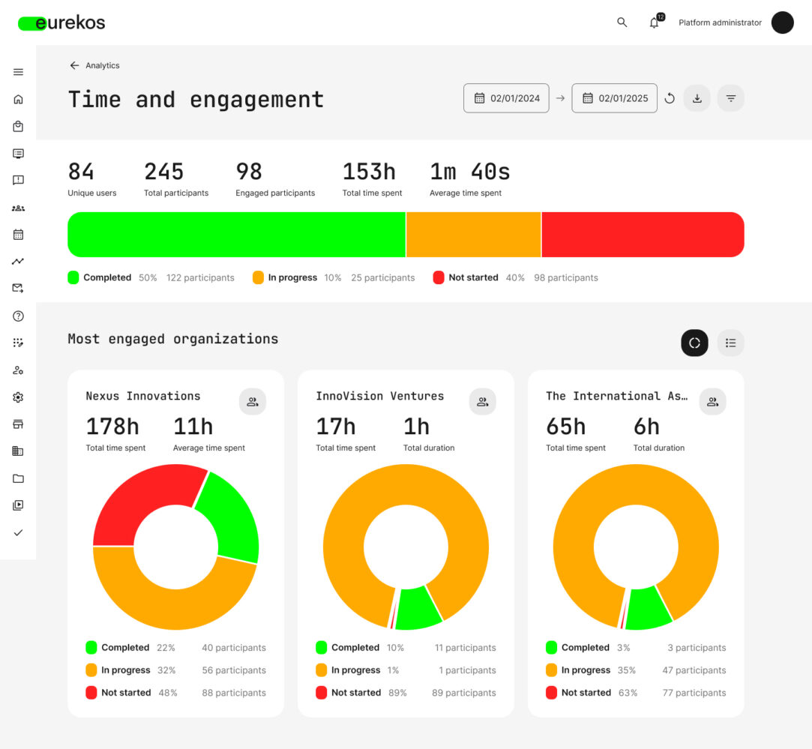This screenshot has width=812, height=749.
Task: Open the filter options icon
Action: [x=731, y=98]
